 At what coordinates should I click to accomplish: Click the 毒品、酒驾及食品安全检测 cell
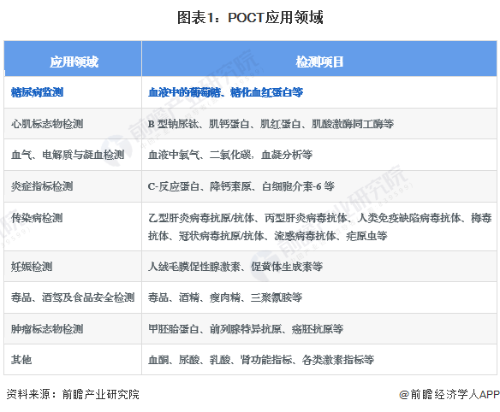73,297
